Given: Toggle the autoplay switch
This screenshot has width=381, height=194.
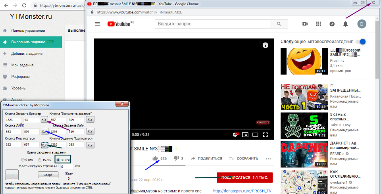Looking at the screenshot, I should click(361, 42).
